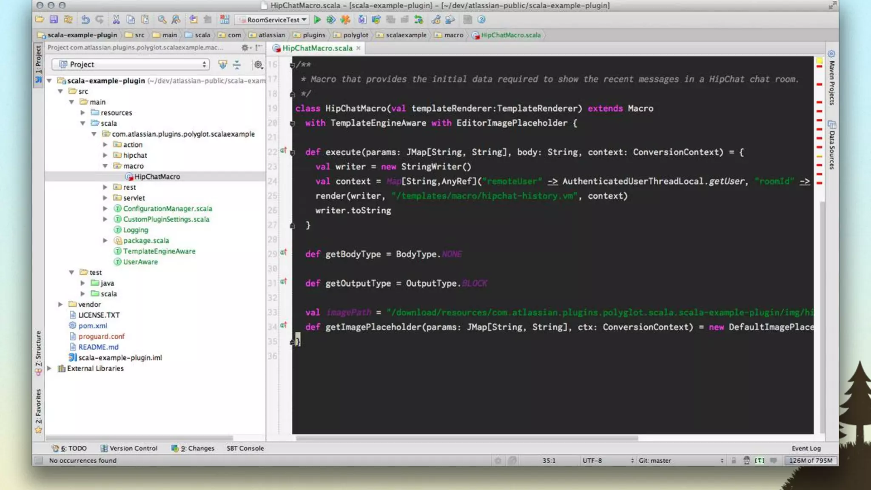The image size is (871, 490).
Task: Collapse the macro package folder
Action: [x=105, y=166]
